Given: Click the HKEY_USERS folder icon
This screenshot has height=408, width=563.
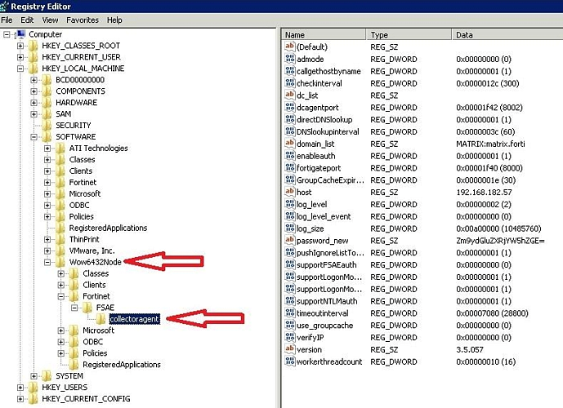Looking at the screenshot, I should tap(34, 387).
